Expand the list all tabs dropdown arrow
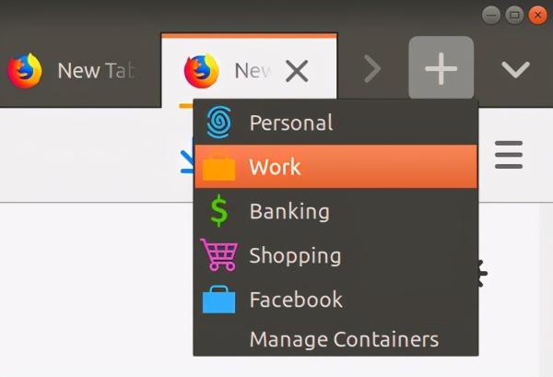The image size is (553, 377). tap(515, 70)
